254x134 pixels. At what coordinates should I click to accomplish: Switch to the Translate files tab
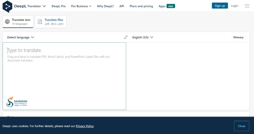click(51, 22)
